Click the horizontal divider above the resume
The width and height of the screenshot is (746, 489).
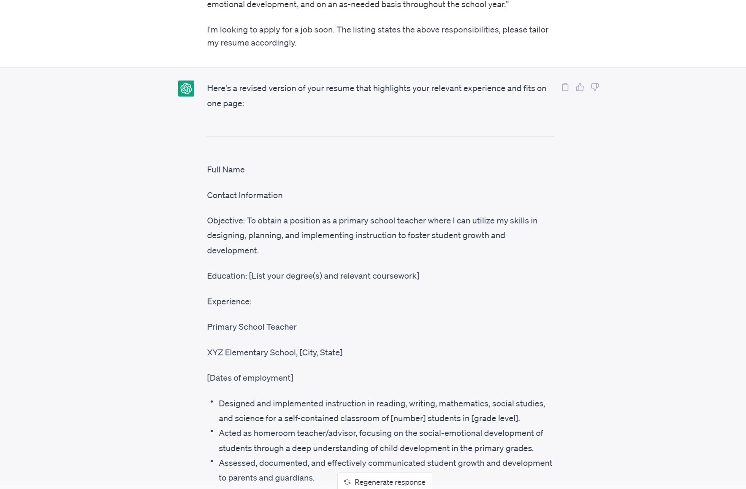tap(380, 136)
